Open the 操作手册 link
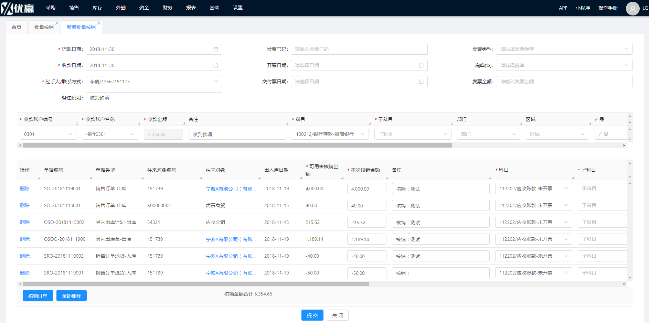 tap(608, 8)
